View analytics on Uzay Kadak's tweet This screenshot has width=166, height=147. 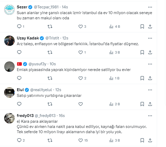[x=111, y=52]
